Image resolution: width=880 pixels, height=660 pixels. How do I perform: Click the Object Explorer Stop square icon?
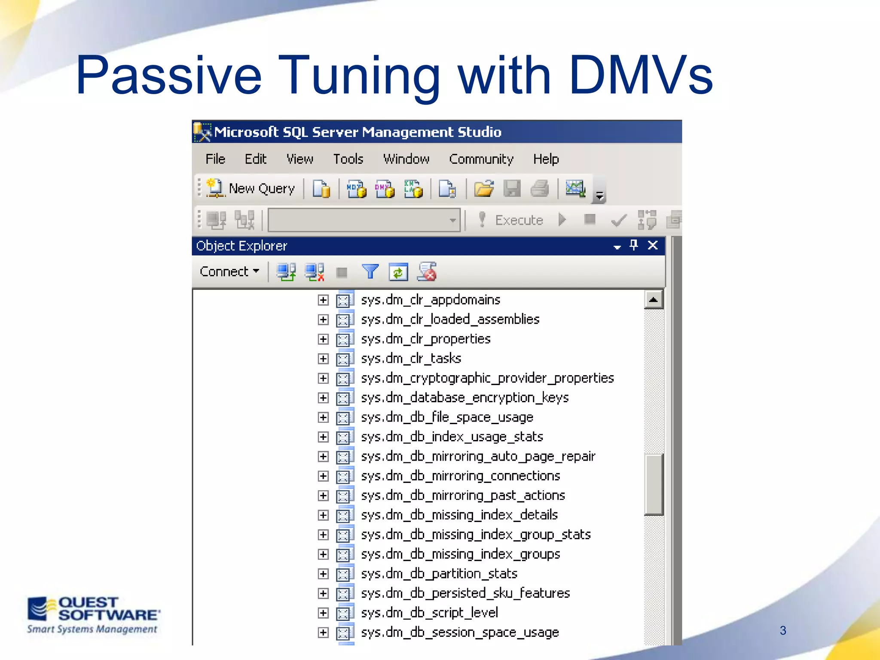(342, 272)
